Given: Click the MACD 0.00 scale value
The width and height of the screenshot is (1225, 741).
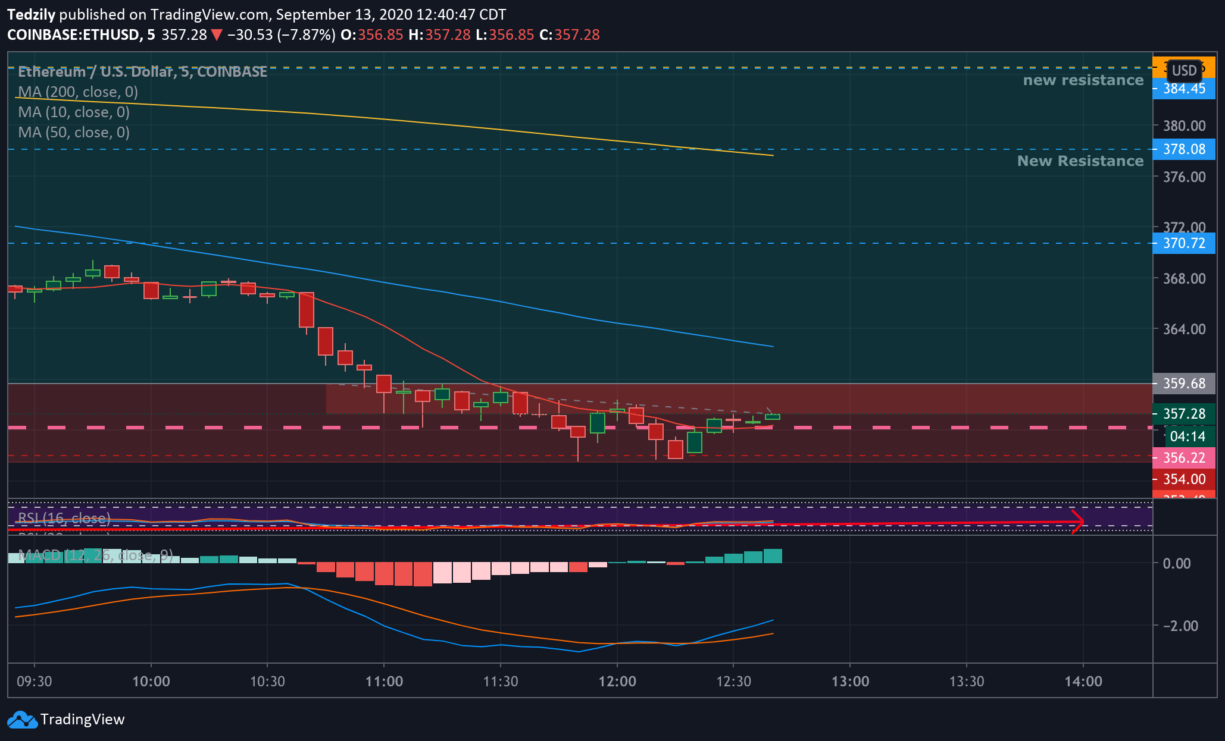Looking at the screenshot, I should [x=1177, y=564].
